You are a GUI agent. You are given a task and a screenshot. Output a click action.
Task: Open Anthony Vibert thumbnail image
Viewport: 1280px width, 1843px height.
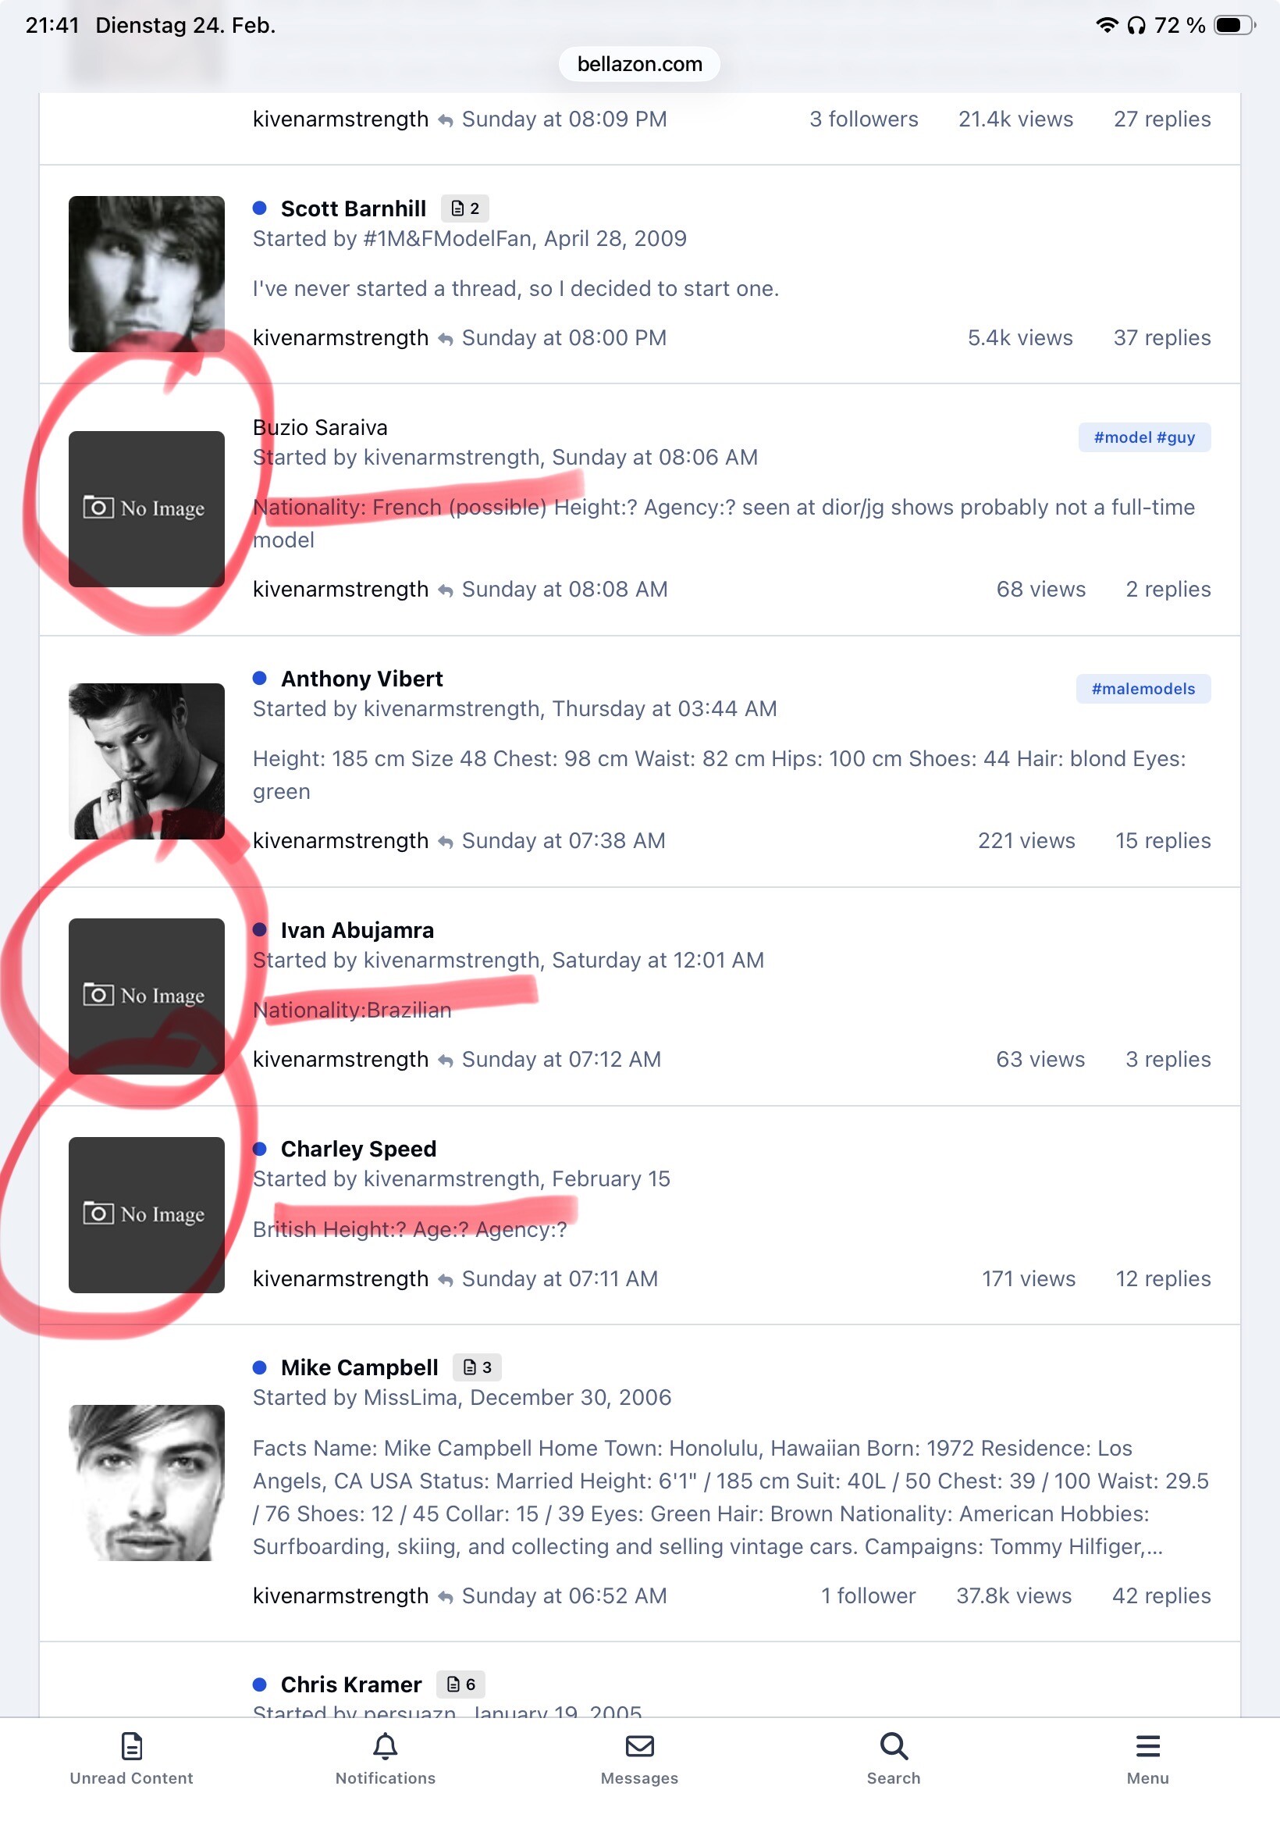pyautogui.click(x=147, y=761)
